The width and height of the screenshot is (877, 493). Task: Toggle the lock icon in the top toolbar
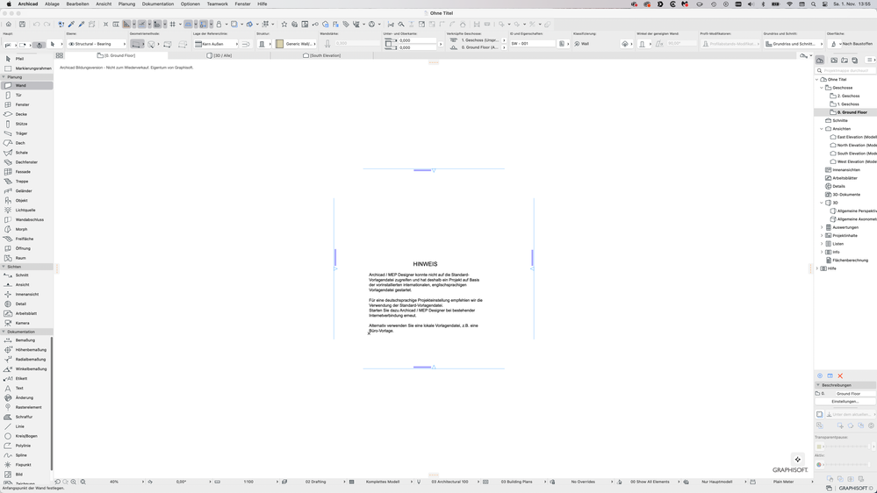(x=219, y=24)
